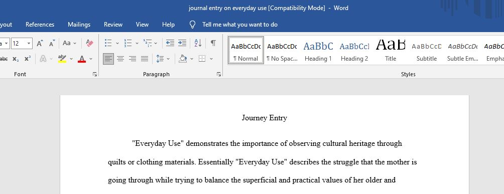Click the Multilevel List icon

[148, 43]
